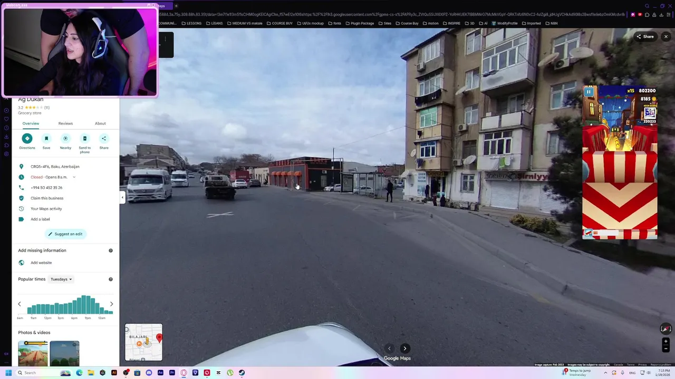This screenshot has width=675, height=379.
Task: Open the second photo thumbnail
Action: [64, 353]
